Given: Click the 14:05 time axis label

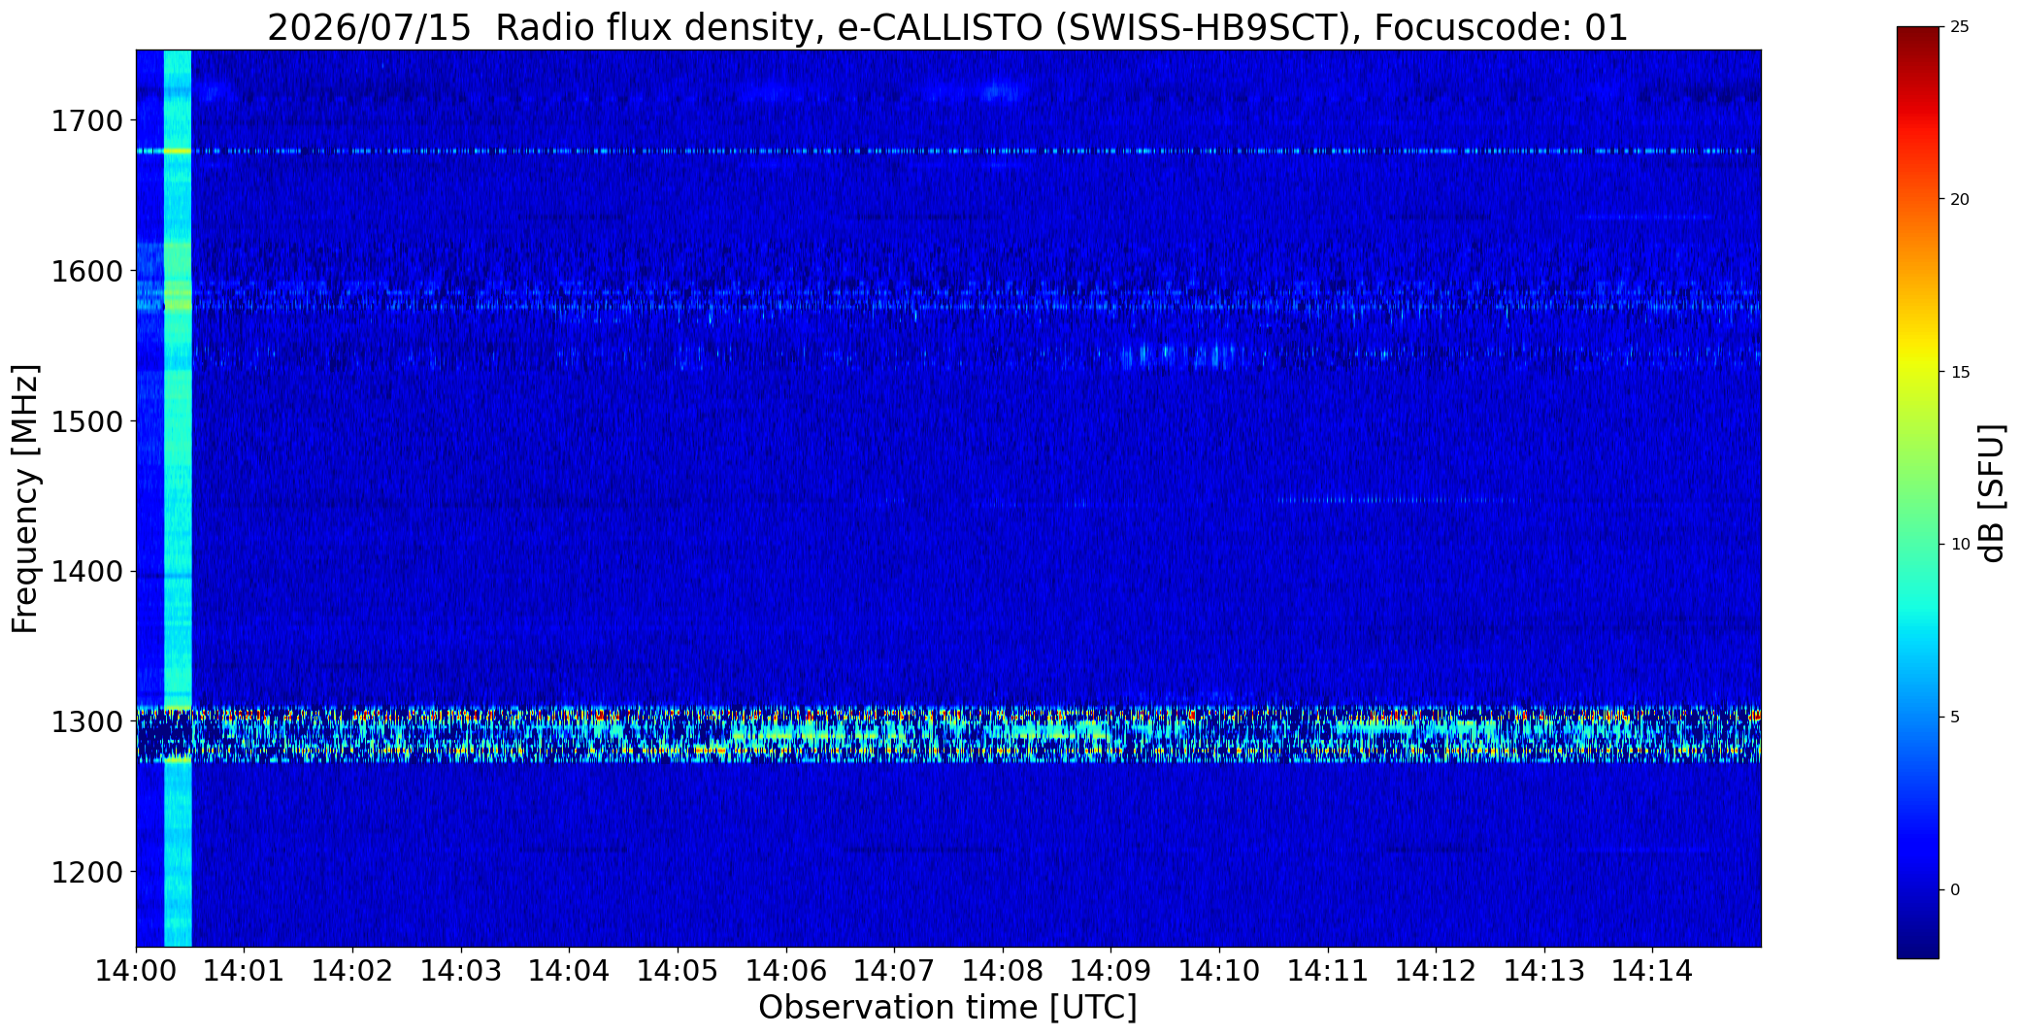Looking at the screenshot, I should pos(678,971).
